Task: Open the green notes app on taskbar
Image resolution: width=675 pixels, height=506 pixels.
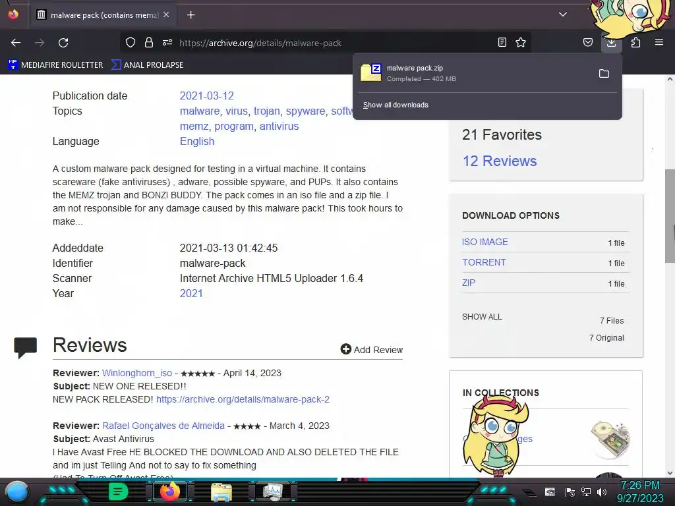Action: coord(119,492)
